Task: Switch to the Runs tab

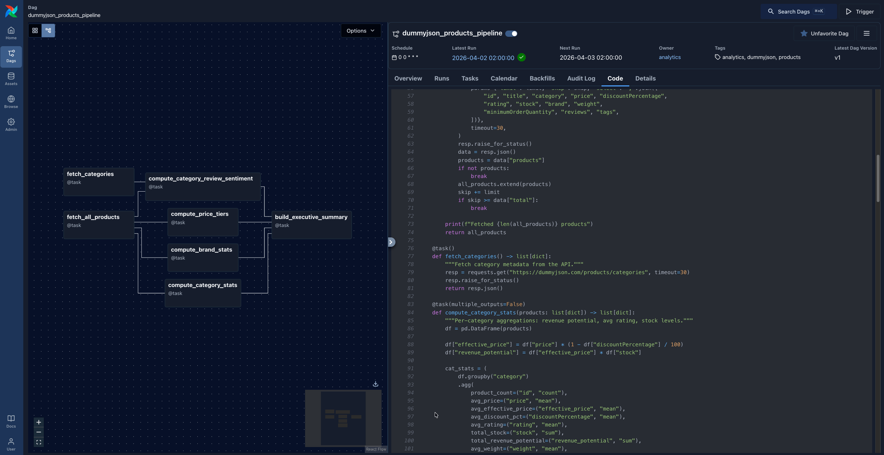Action: click(442, 78)
